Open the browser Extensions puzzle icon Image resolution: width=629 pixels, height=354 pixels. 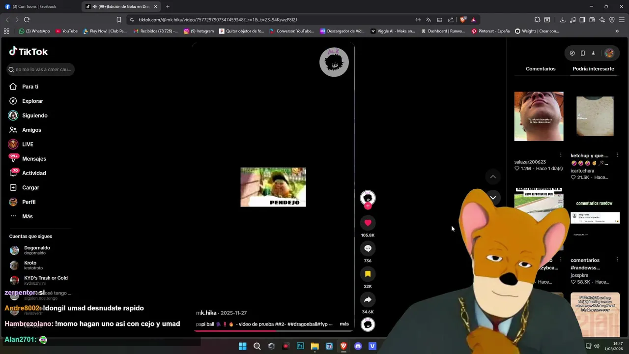click(537, 20)
